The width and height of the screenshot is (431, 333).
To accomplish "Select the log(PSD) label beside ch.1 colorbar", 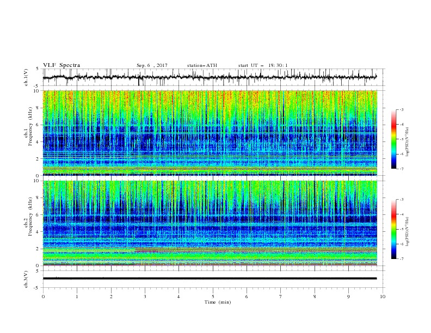I will pos(408,142).
